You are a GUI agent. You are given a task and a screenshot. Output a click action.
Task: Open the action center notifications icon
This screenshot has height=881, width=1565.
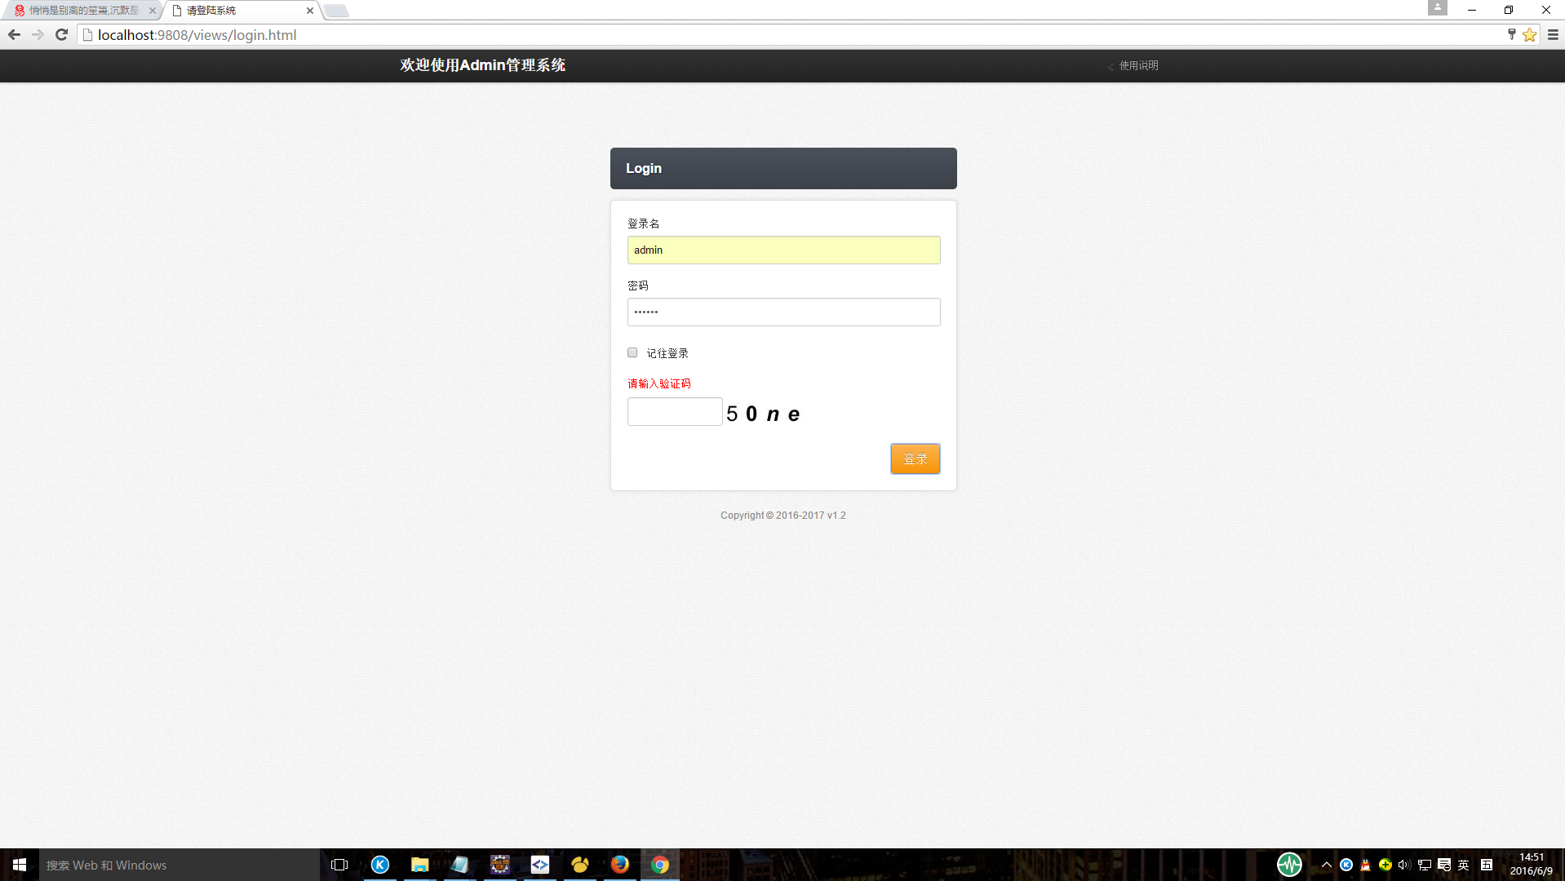(1444, 865)
